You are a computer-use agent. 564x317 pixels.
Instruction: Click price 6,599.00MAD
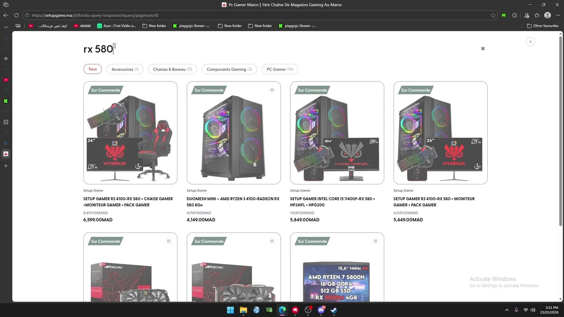98,220
